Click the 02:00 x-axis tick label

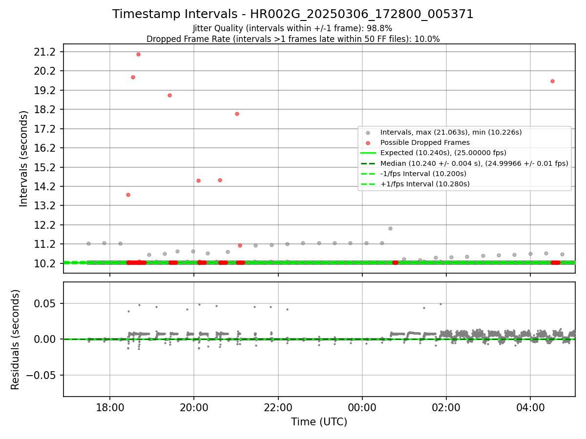click(446, 407)
